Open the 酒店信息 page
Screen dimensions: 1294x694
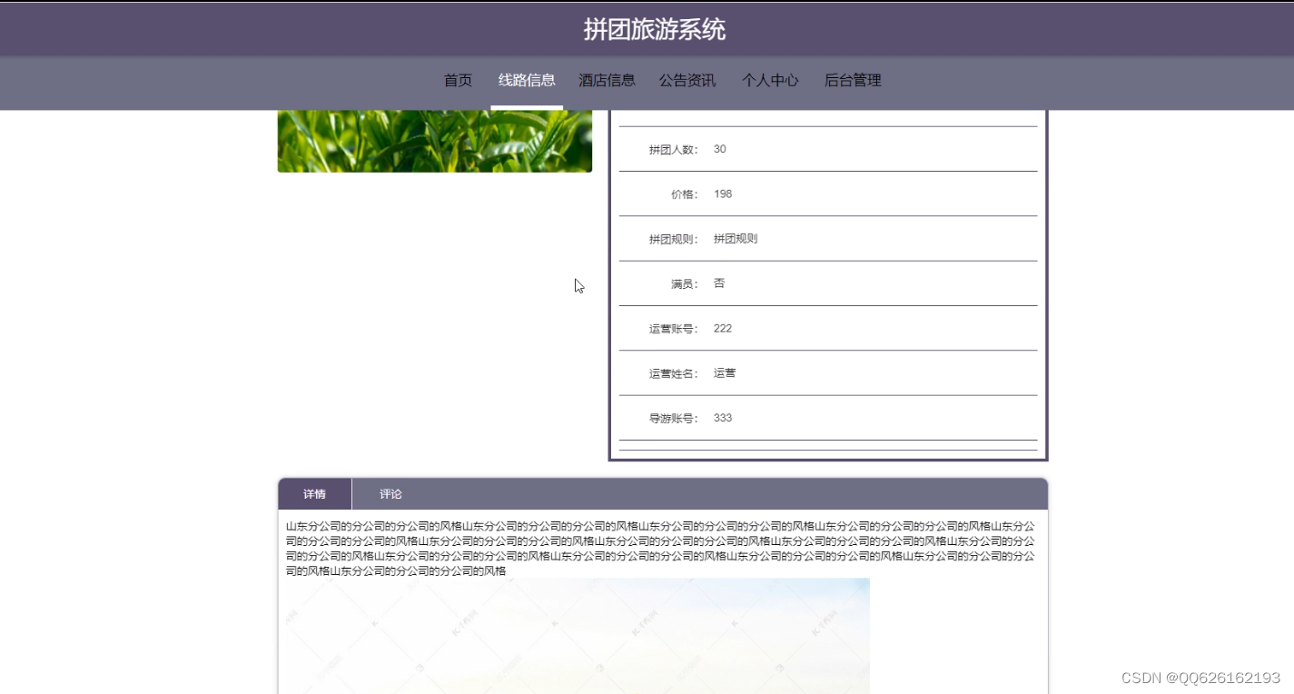coord(607,80)
